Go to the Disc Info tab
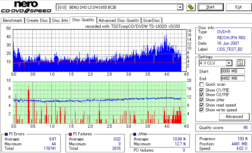Image resolution: width=252 pixels, height=153 pixels. [x=60, y=20]
